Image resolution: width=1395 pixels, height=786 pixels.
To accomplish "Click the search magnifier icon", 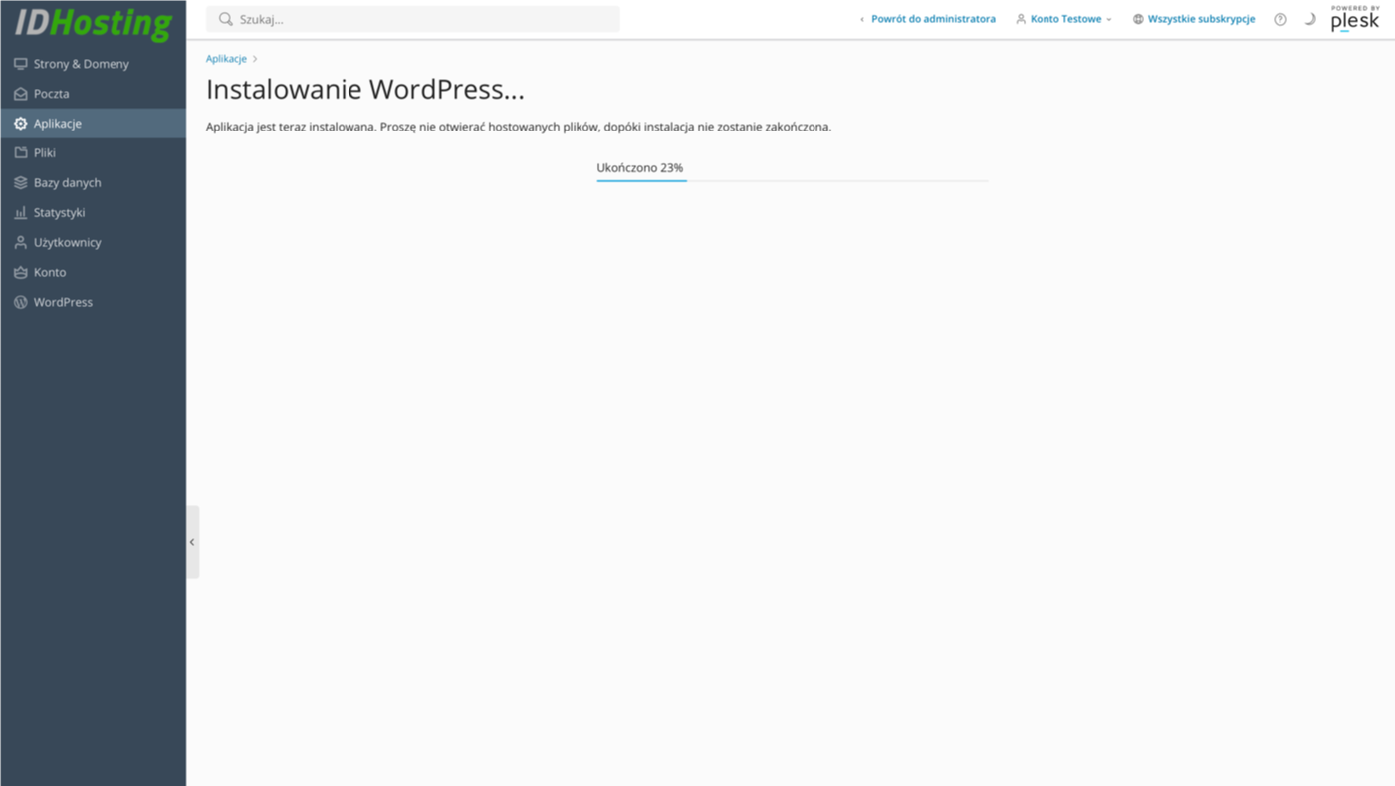I will (226, 19).
